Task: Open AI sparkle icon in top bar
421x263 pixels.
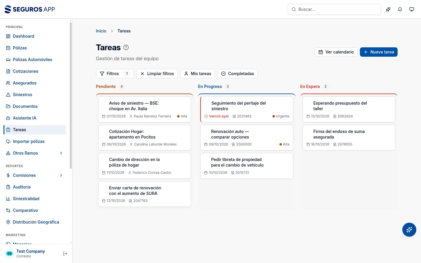Action: point(388,9)
